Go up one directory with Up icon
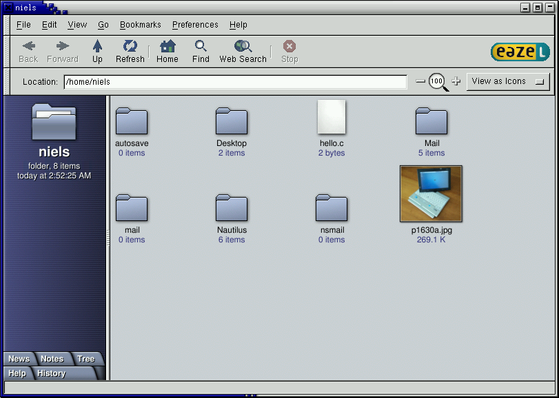 pos(97,46)
